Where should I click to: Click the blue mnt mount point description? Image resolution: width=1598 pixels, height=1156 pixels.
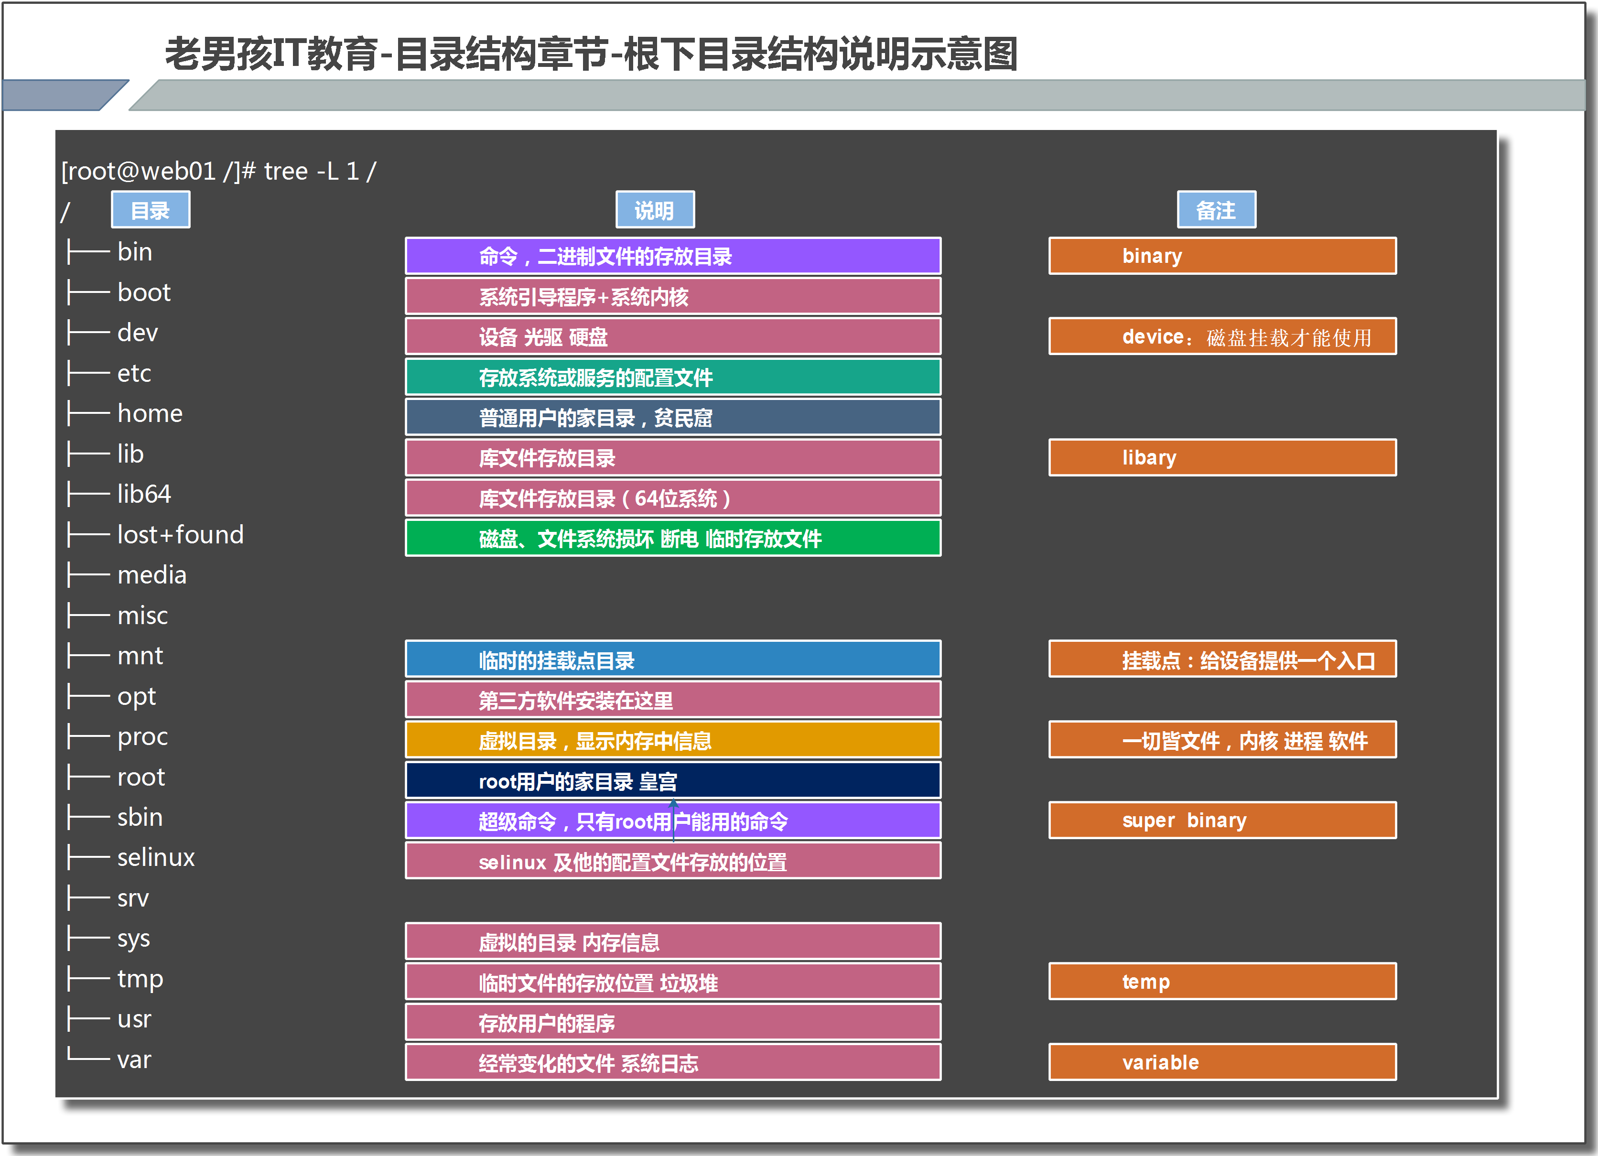point(673,660)
